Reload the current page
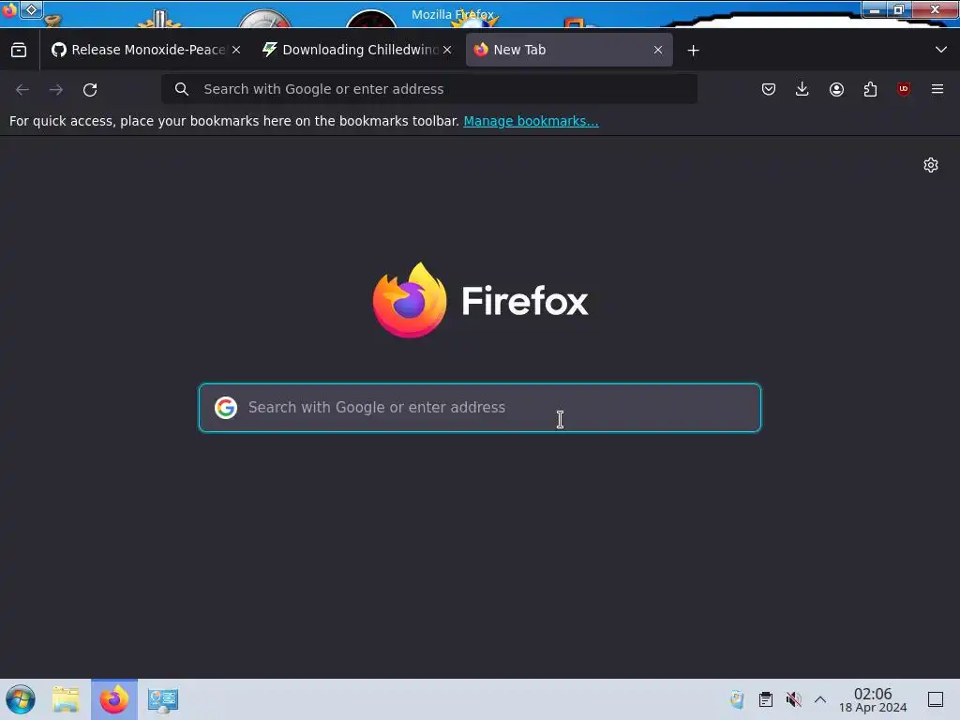Viewport: 960px width, 720px height. point(90,90)
